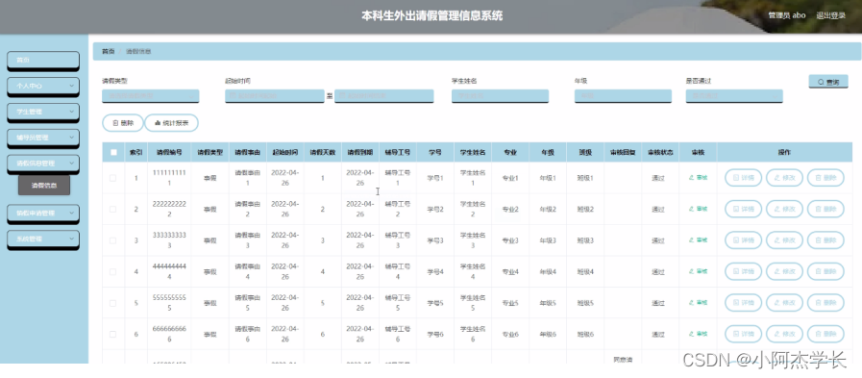Tick the checkbox for row 1

[x=113, y=178]
